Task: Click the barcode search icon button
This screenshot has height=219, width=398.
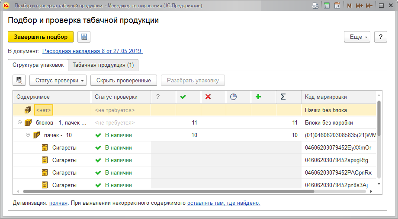Action: tap(19, 81)
